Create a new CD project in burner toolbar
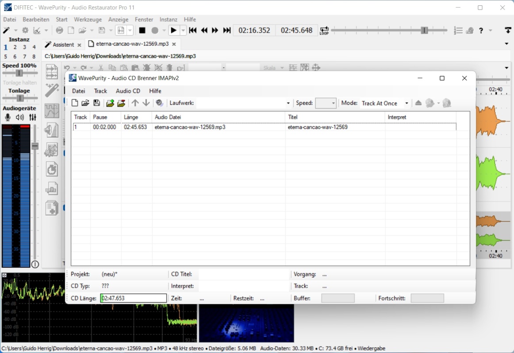 (x=75, y=103)
